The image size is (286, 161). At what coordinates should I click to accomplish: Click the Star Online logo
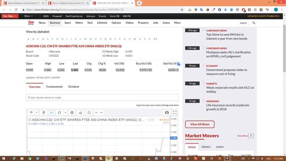click(x=31, y=23)
